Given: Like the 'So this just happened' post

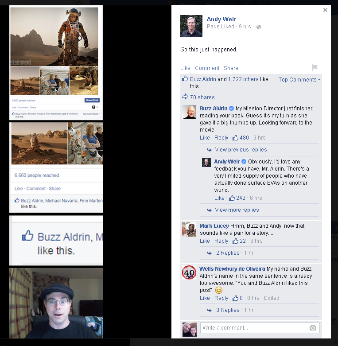Looking at the screenshot, I should coord(185,68).
